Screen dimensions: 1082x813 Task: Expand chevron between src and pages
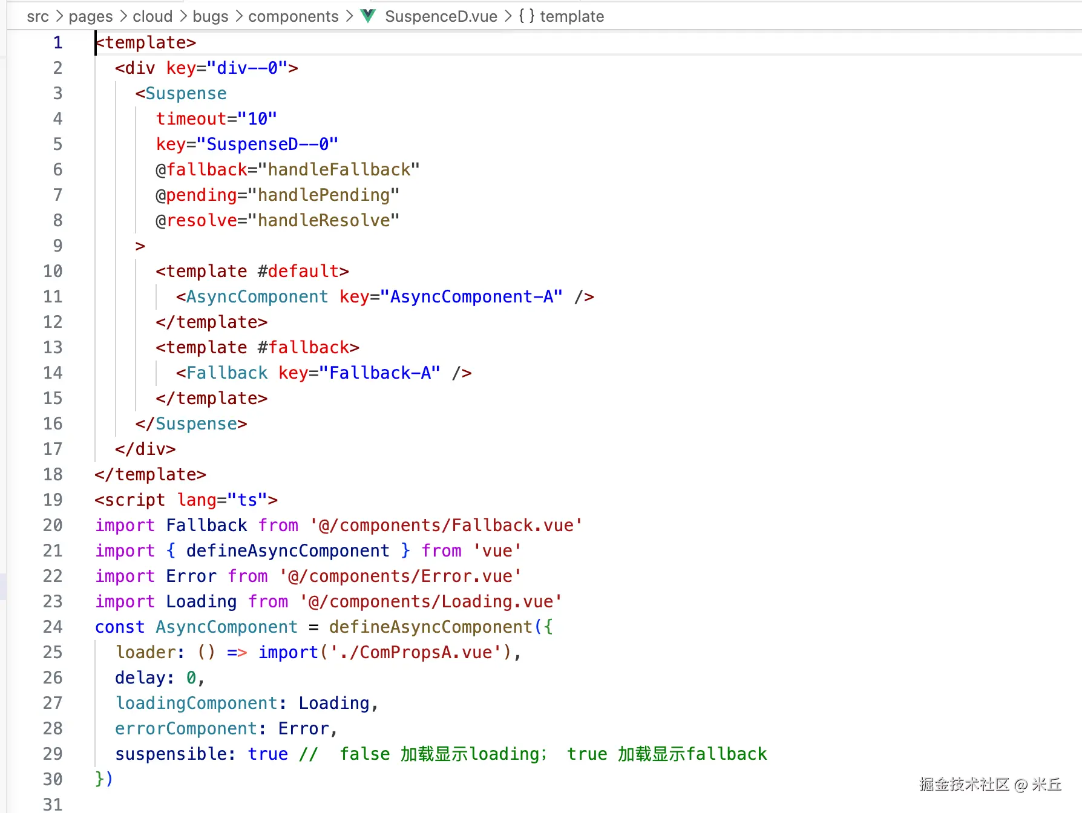pyautogui.click(x=59, y=16)
